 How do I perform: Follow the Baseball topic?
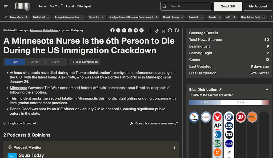click(202, 17)
